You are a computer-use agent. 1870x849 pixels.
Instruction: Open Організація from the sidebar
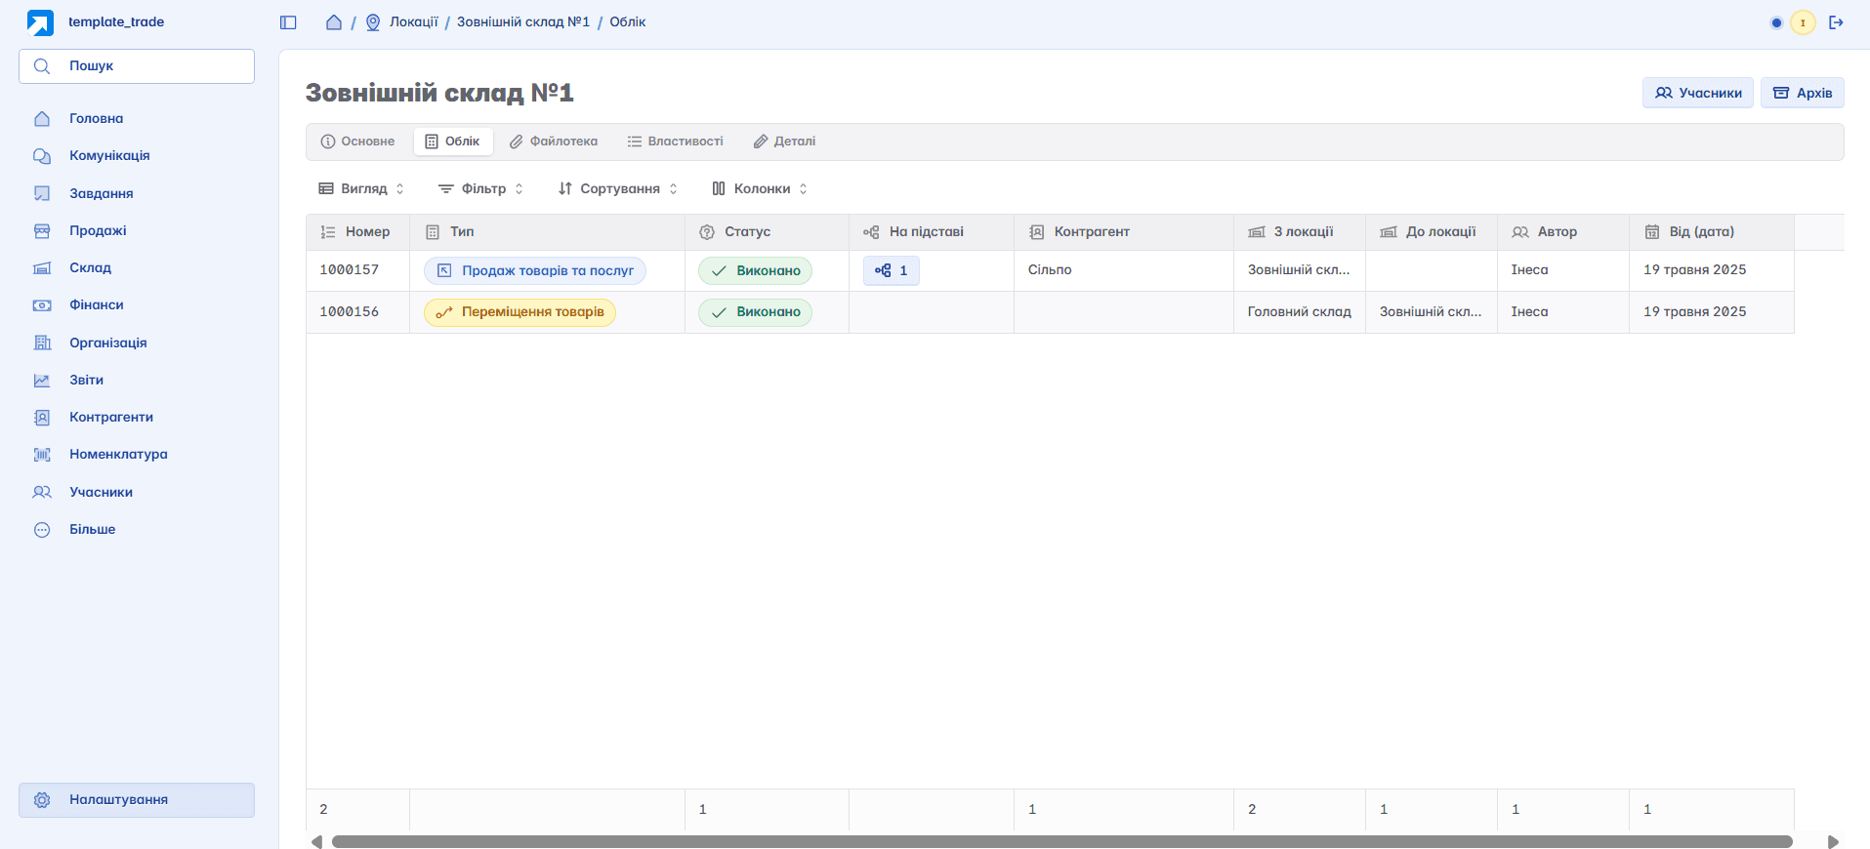(137, 343)
